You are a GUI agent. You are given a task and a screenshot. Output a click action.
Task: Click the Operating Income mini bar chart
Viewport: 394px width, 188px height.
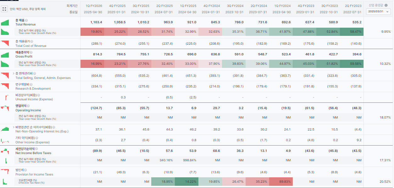click(x=5, y=108)
